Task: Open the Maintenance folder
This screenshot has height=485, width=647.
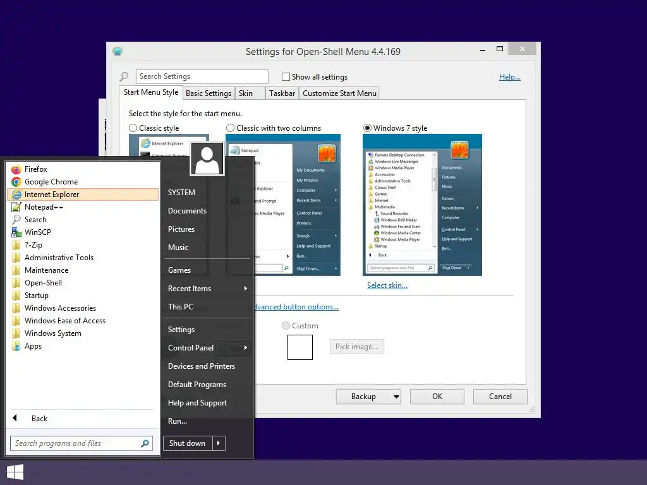Action: [x=83, y=270]
